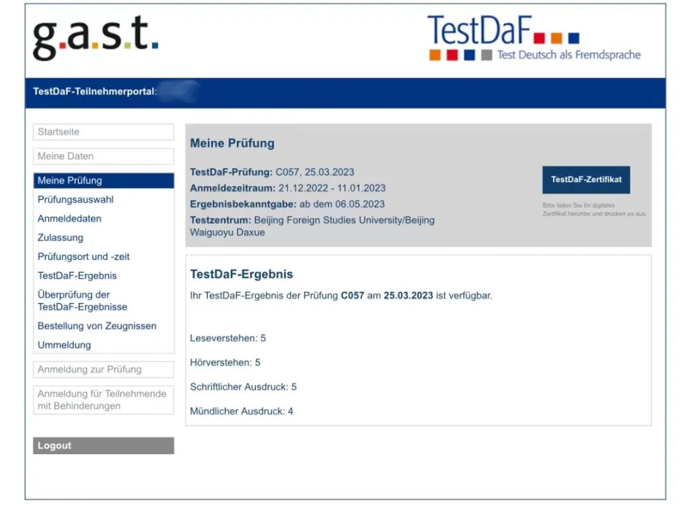Click the TestDaF-Prüfung C057 date line

click(272, 172)
